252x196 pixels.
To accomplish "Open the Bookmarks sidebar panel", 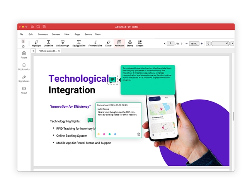I will click(x=24, y=67).
